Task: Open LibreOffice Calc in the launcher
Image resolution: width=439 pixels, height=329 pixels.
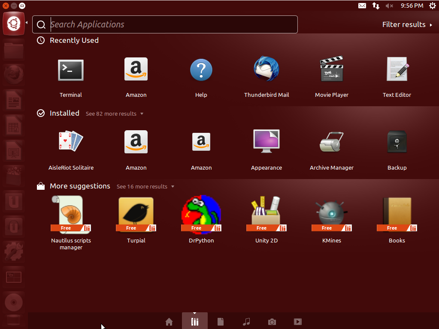Action: pyautogui.click(x=13, y=125)
